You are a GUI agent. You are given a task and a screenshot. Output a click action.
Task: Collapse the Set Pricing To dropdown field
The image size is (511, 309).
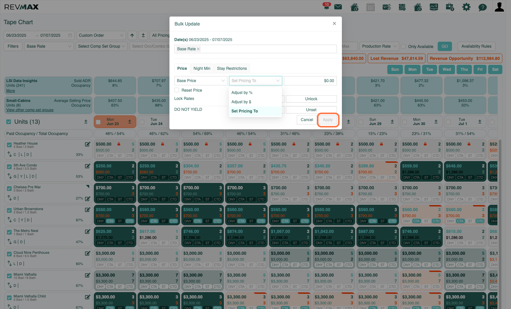click(x=256, y=81)
